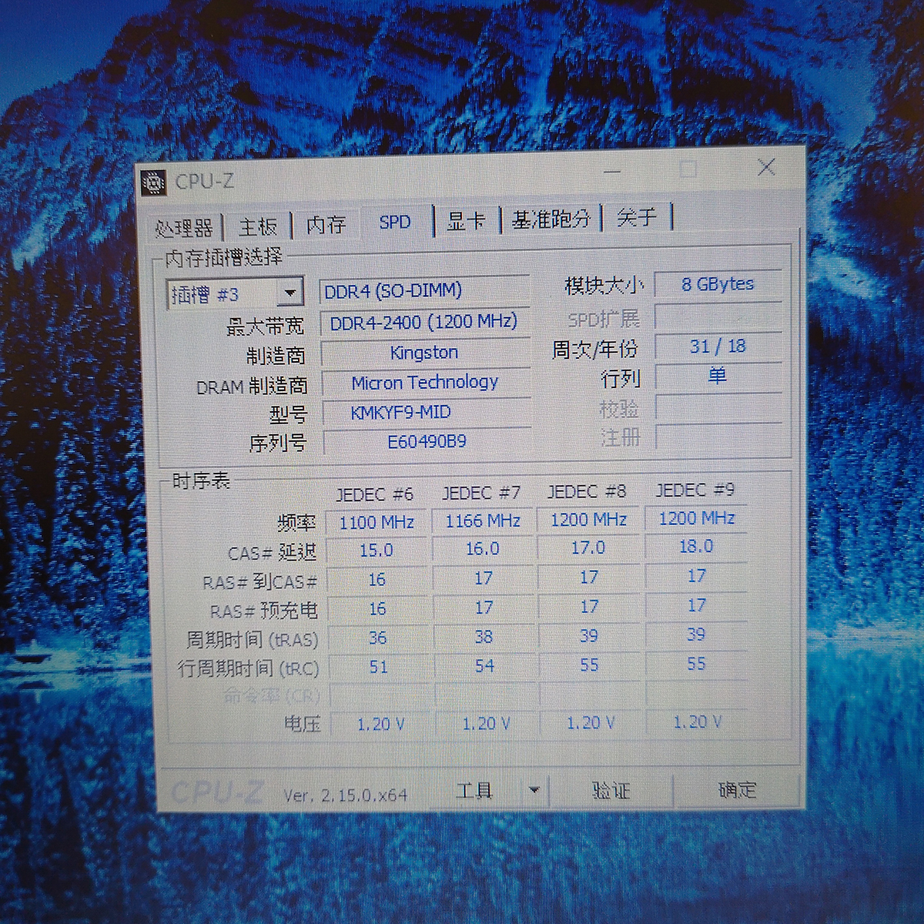
Task: Click the 8 GBytes module size field
Action: (x=718, y=284)
